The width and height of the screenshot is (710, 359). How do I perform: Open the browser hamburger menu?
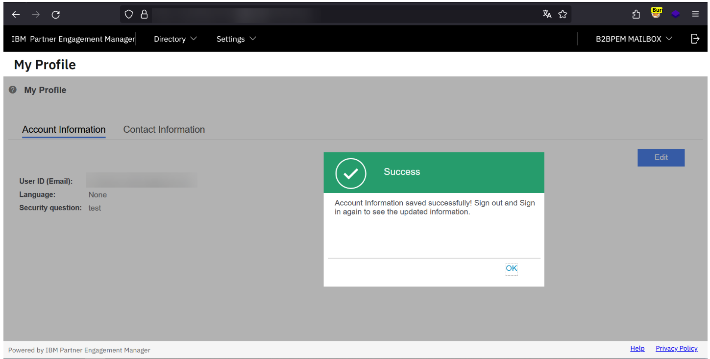point(695,14)
